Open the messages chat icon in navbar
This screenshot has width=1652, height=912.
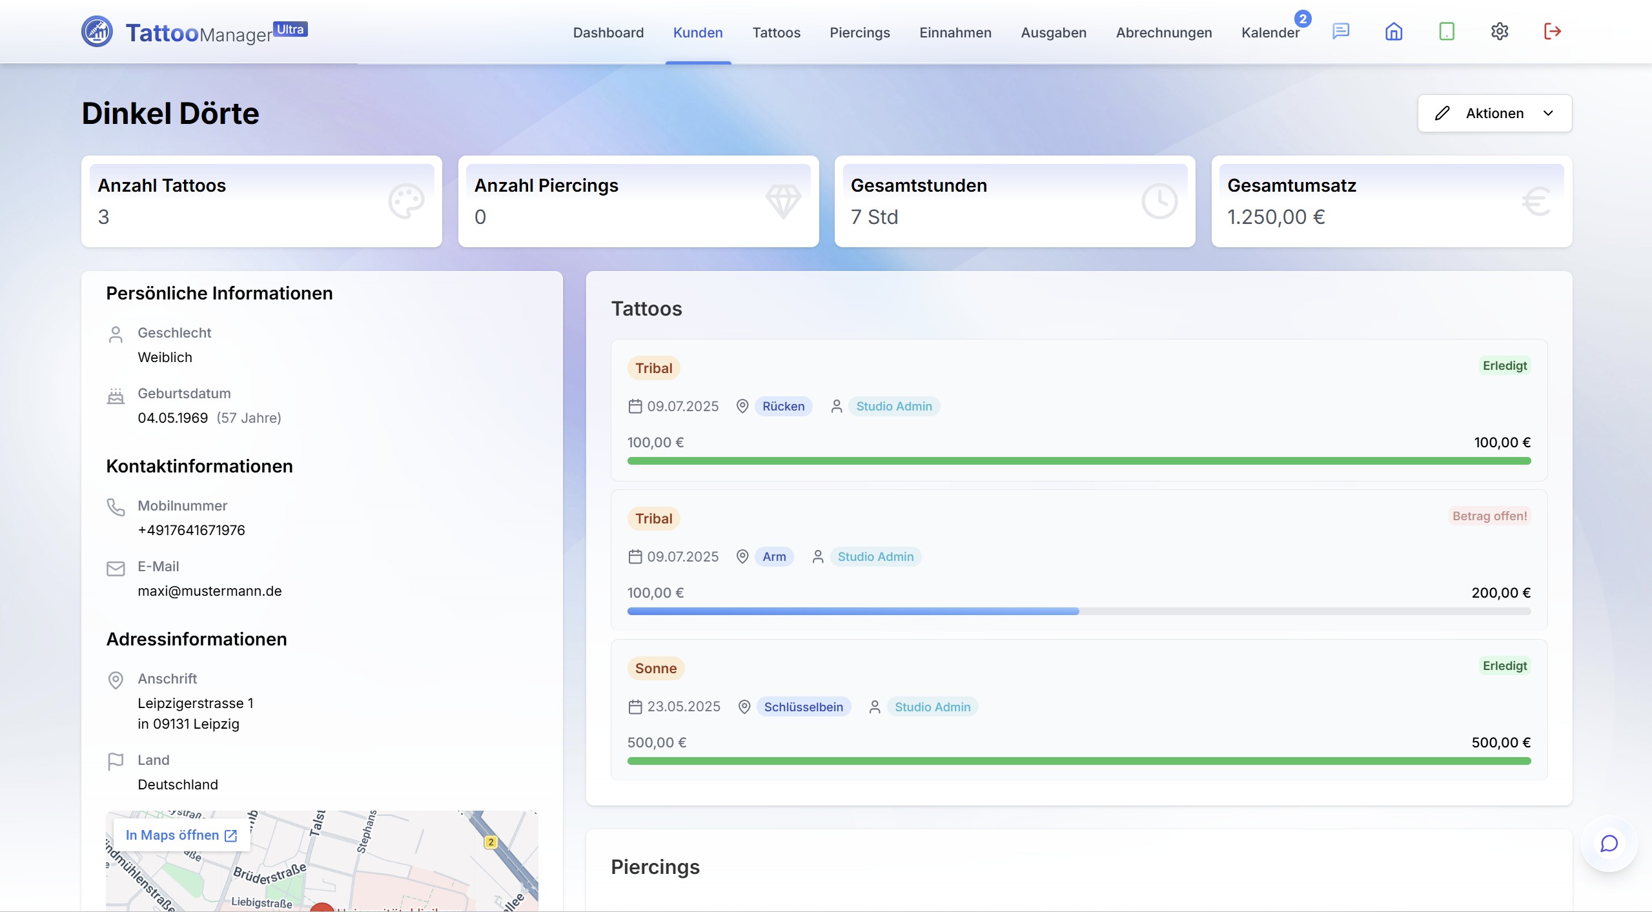[1341, 31]
